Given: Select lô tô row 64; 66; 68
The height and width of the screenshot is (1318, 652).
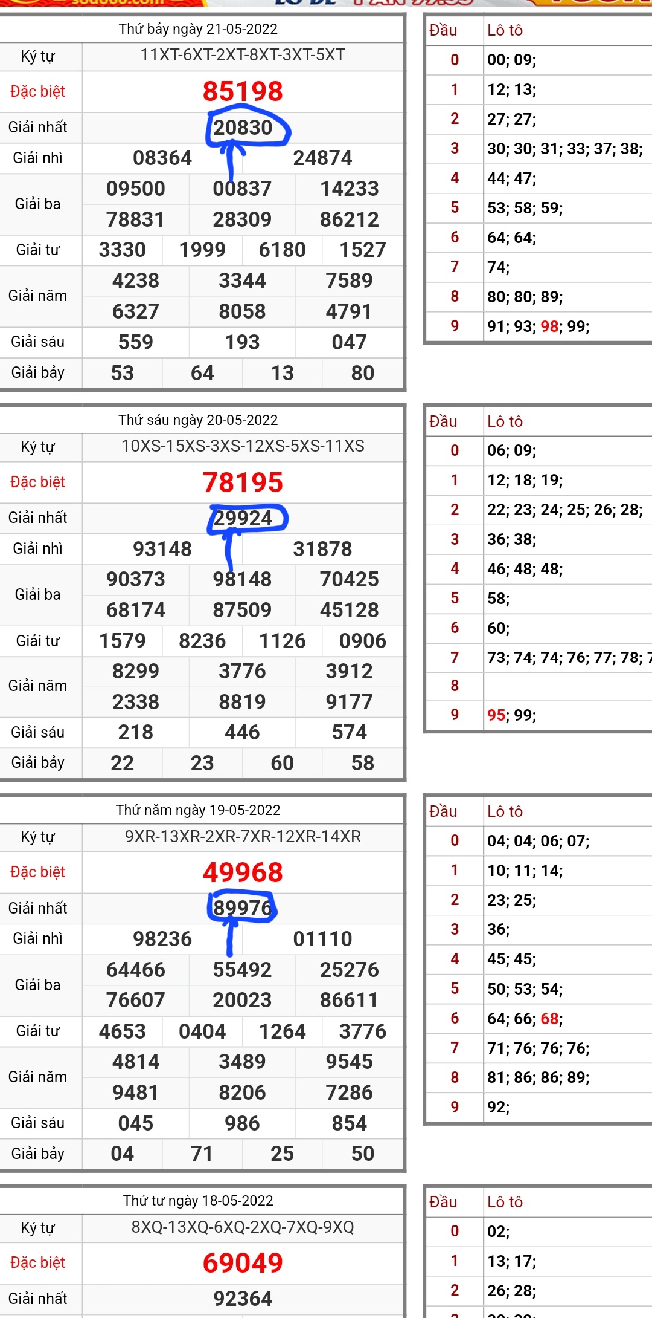Looking at the screenshot, I should pos(525,1019).
